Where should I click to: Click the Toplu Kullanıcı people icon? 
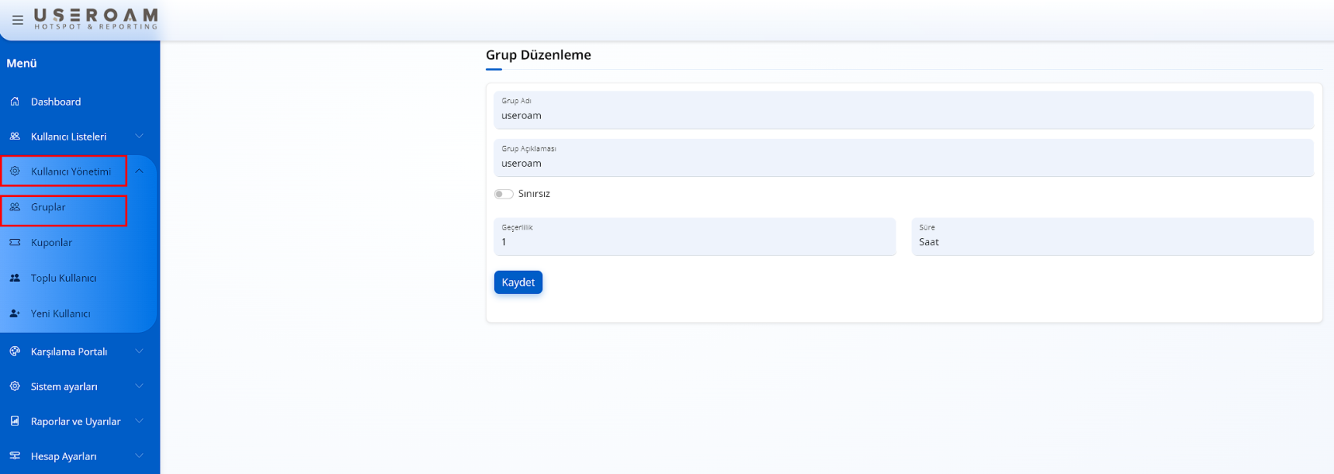(15, 278)
